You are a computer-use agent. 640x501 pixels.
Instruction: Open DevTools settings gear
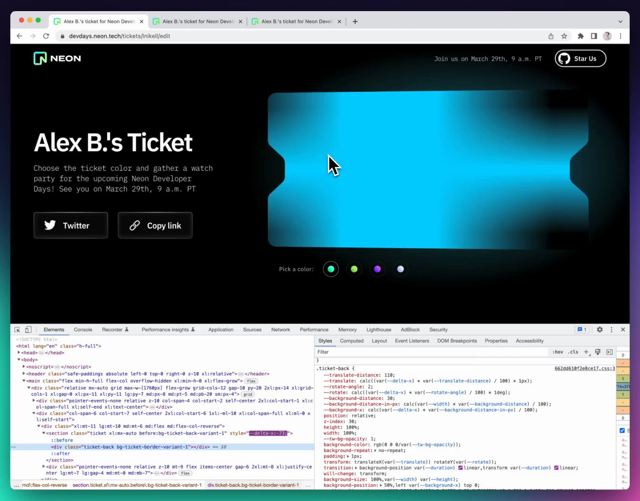[x=600, y=329]
